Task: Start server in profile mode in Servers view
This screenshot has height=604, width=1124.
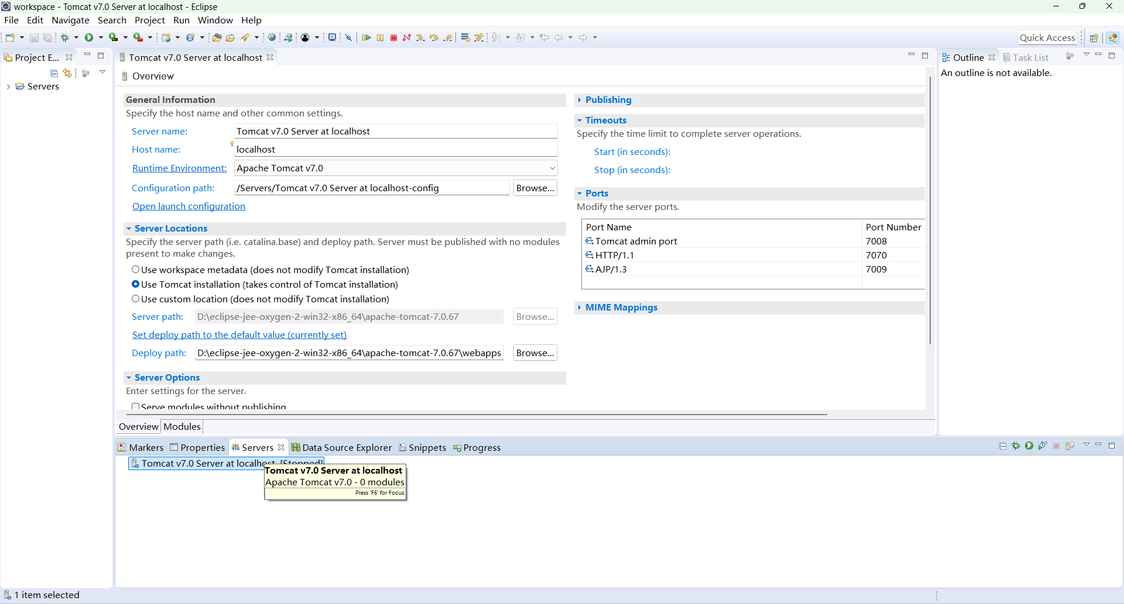Action: [x=1043, y=446]
